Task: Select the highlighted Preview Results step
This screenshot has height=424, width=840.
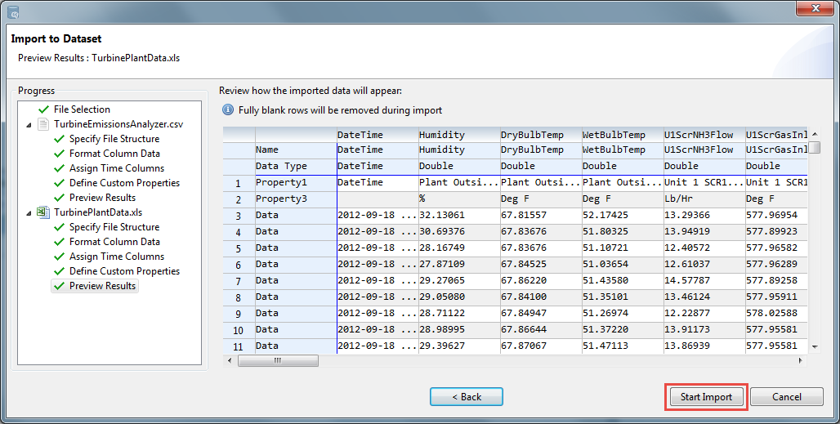Action: [x=102, y=286]
